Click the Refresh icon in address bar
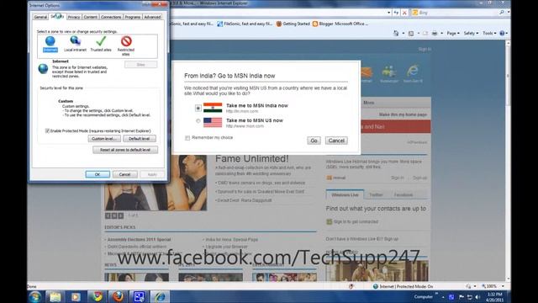 tap(396, 13)
